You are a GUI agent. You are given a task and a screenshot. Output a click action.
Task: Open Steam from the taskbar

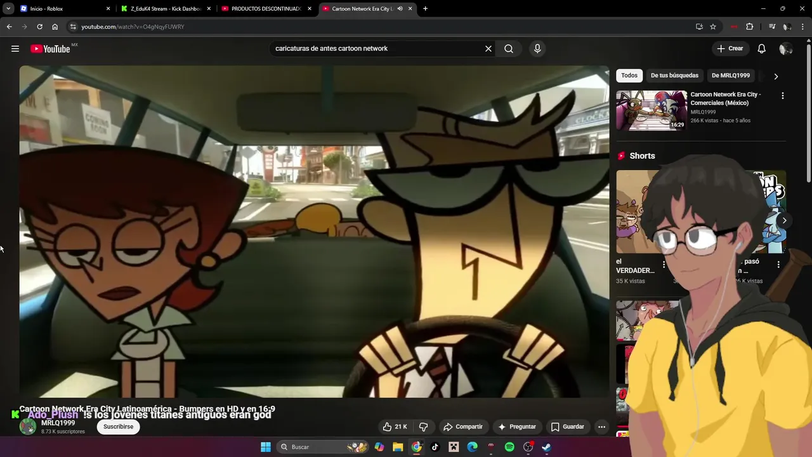(546, 447)
